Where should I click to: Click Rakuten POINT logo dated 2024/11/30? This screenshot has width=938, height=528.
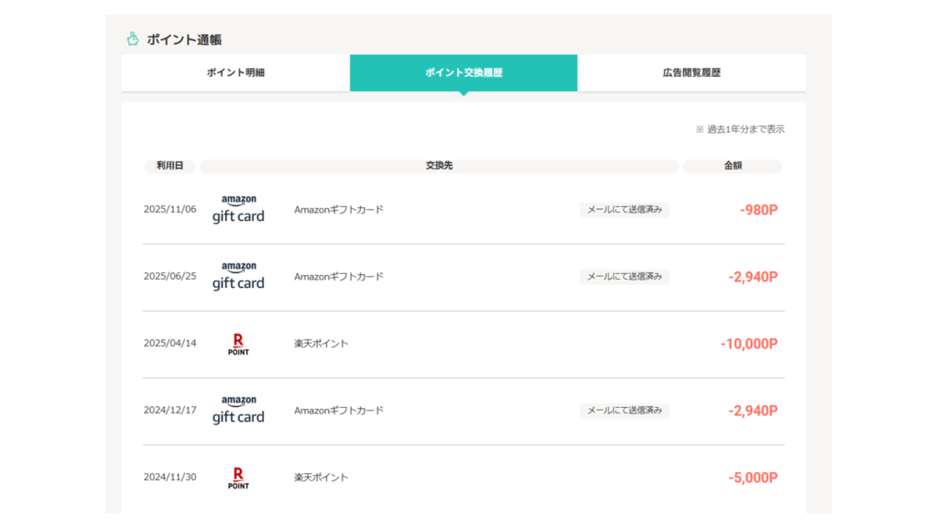coord(238,478)
